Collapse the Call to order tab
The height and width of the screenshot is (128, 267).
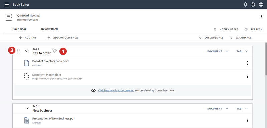(27, 51)
